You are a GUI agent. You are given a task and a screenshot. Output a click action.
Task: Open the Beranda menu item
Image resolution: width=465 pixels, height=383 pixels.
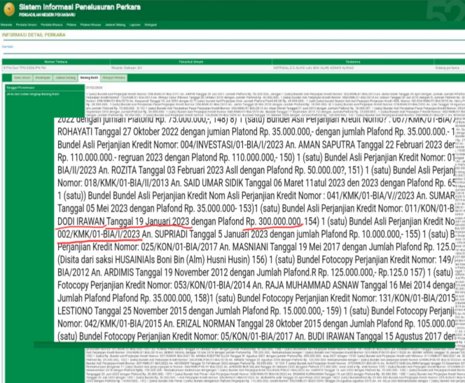coord(6,23)
